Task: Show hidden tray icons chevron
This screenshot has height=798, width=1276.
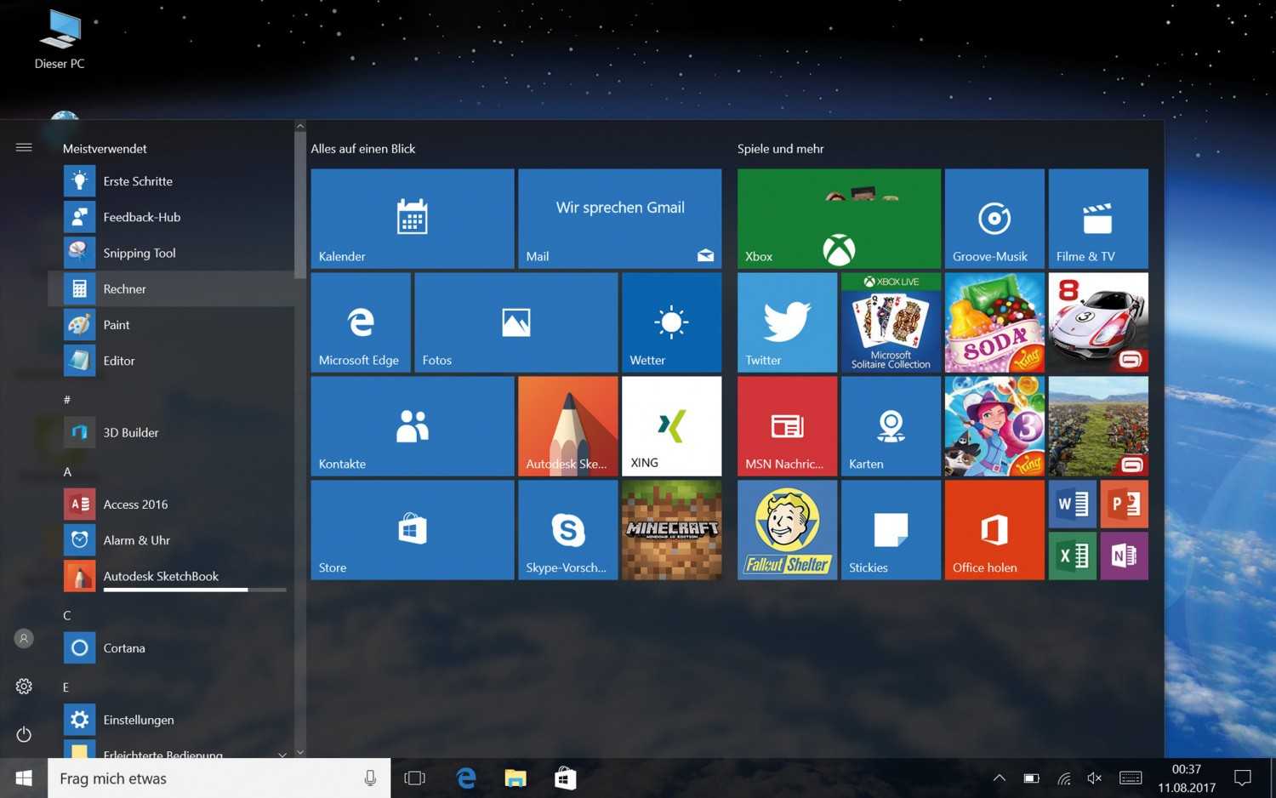Action: [x=1000, y=778]
